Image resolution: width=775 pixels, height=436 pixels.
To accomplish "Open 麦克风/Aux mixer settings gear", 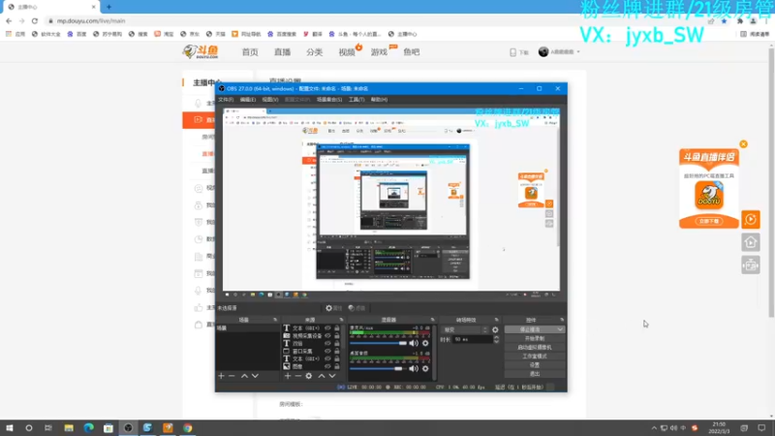I will (x=425, y=343).
